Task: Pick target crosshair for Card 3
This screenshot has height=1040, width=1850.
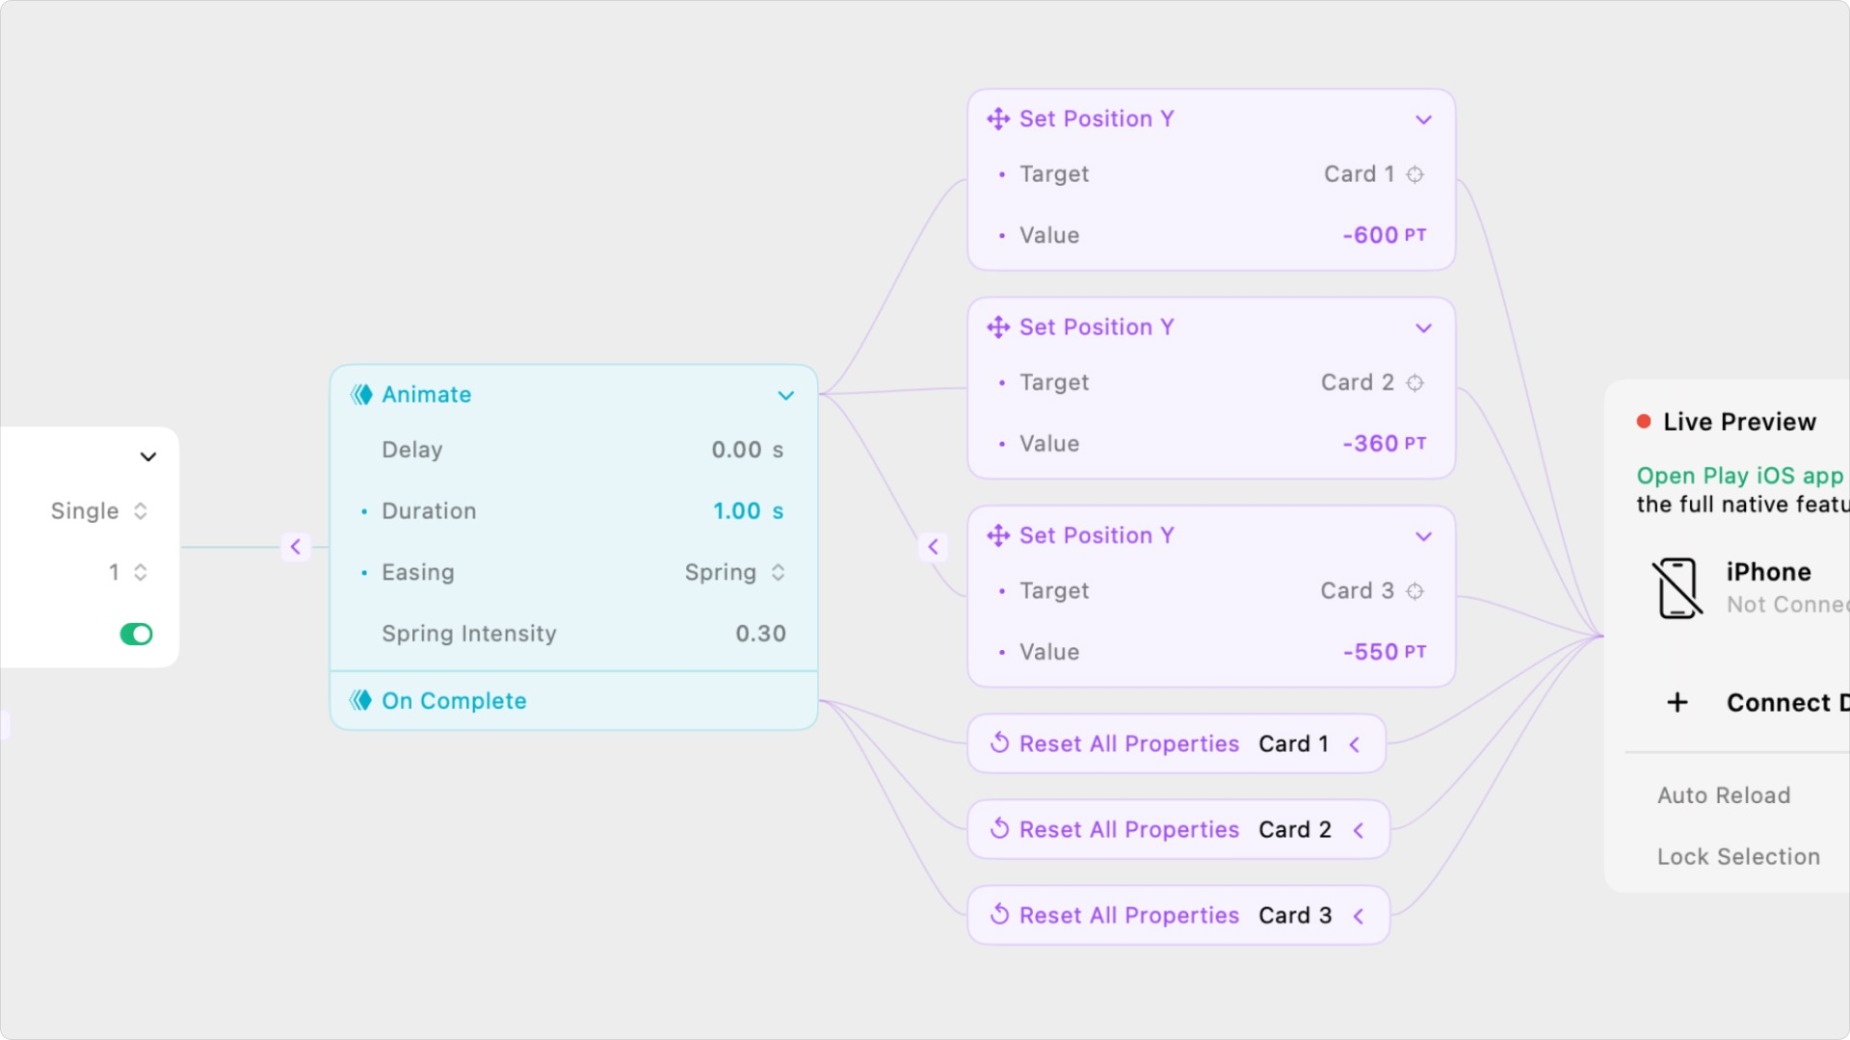Action: point(1414,591)
